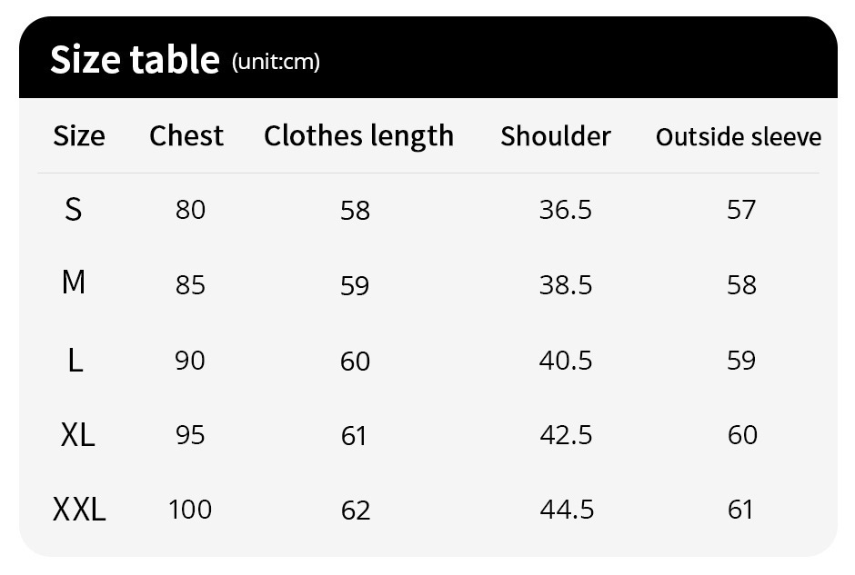
Task: Click shoulder value 42.5
Action: point(566,435)
